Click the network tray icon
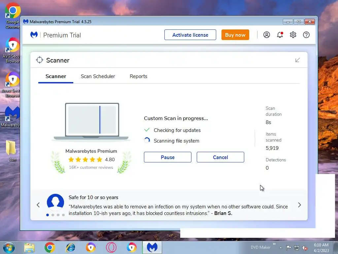The image size is (338, 254). click(297, 248)
